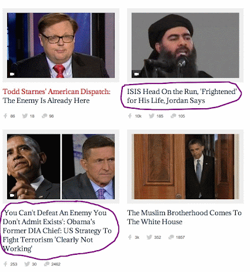Open The Muslim Brotherhood Comes headline
Viewport: 250px width, 272px height.
(x=184, y=217)
